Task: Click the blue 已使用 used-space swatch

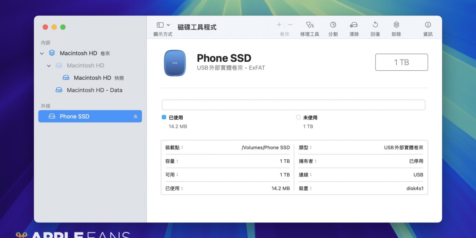Action: click(x=164, y=117)
